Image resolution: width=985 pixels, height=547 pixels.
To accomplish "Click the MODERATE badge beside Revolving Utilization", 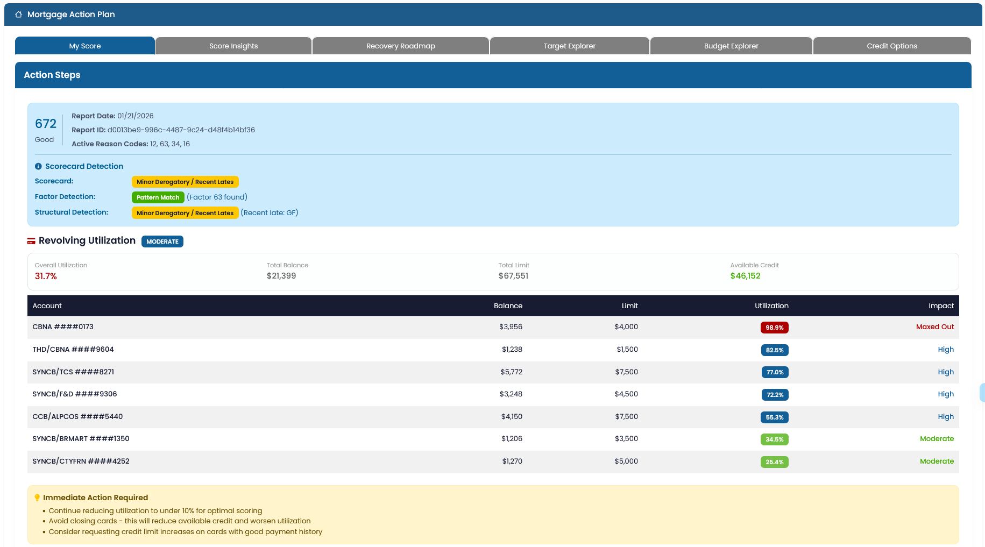I will [162, 241].
